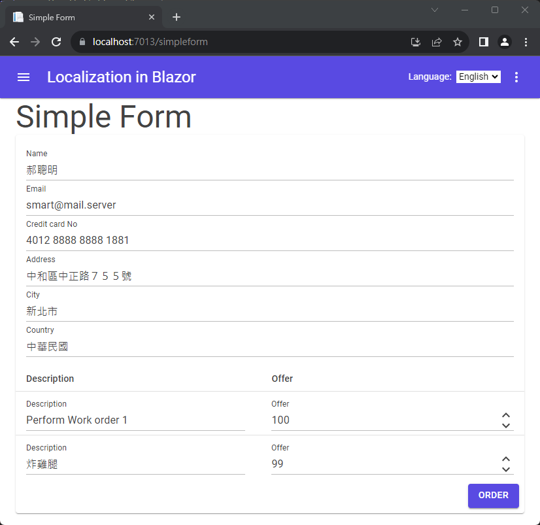540x525 pixels.
Task: Open a new browser tab
Action: (x=176, y=17)
